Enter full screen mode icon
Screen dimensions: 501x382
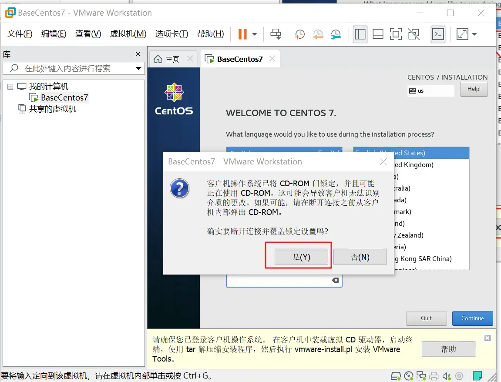click(396, 34)
